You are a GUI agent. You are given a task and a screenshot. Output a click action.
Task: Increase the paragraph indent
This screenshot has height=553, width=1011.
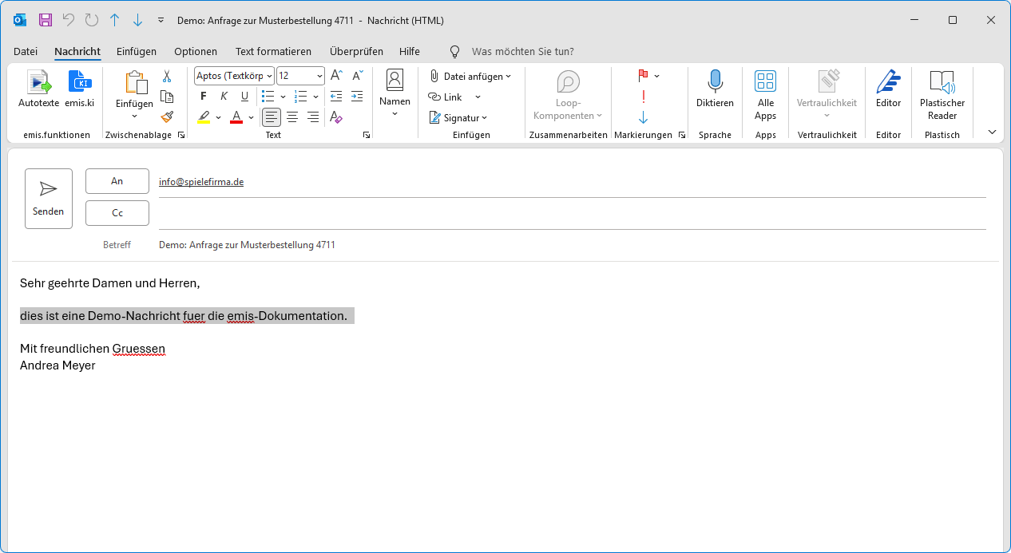coord(357,97)
